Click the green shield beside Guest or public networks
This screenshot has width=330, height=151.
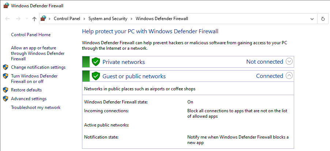tap(96, 76)
